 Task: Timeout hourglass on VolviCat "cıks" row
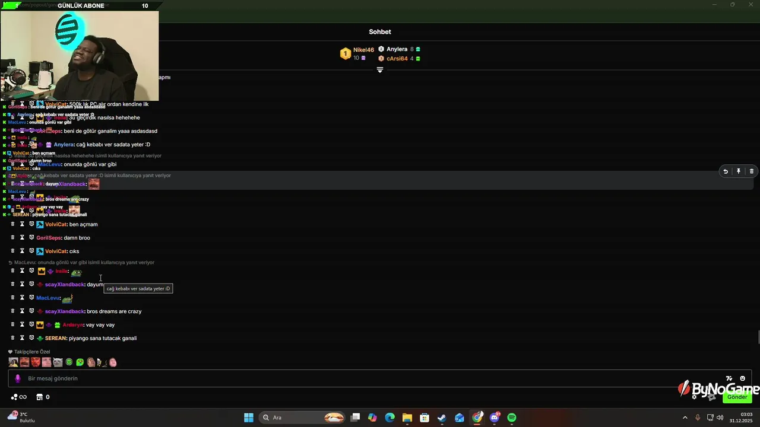point(22,251)
